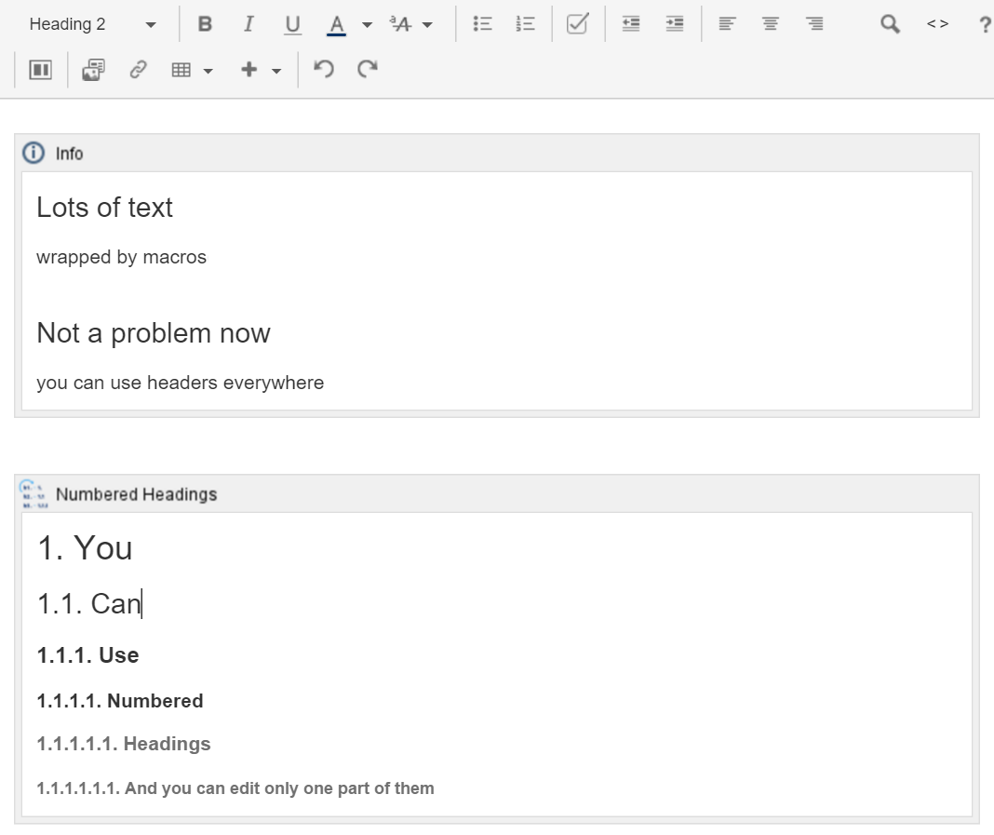994x835 pixels.
Task: Select the Numbered Headings macro title
Action: click(136, 494)
